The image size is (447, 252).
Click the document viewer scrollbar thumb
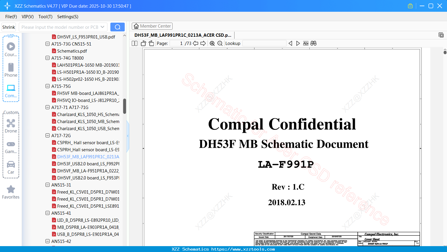[x=445, y=52]
